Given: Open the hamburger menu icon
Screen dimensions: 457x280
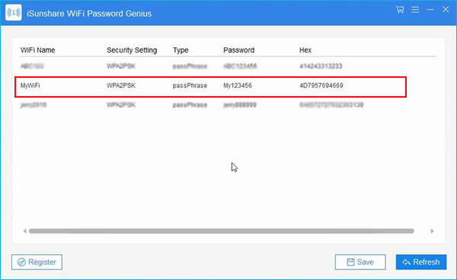Looking at the screenshot, I should click(x=415, y=10).
